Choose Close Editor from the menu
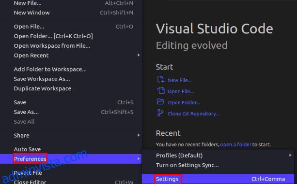The height and width of the screenshot is (184, 297). pos(71,182)
